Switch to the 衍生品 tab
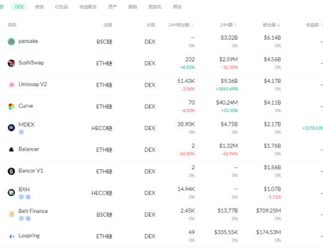Image resolution: width=323 pixels, height=249 pixels. click(61, 7)
